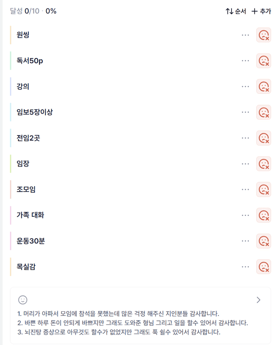Click the sad-face icon beside 임보5장이상
Image resolution: width=273 pixels, height=345 pixels.
coord(263,112)
